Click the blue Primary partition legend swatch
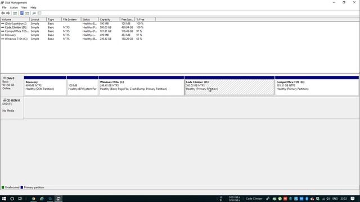The width and height of the screenshot is (360, 202). tap(22, 187)
